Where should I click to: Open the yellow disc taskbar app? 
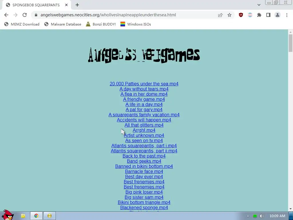(50, 216)
